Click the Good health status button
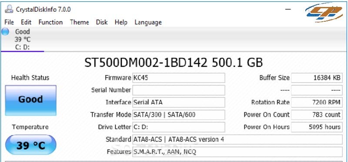This screenshot has width=348, height=162. coord(30,100)
